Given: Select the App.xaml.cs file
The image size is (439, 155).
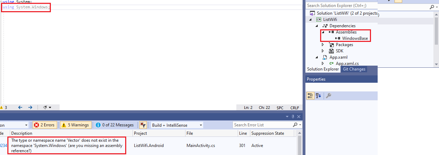Looking at the screenshot, I should tap(347, 64).
